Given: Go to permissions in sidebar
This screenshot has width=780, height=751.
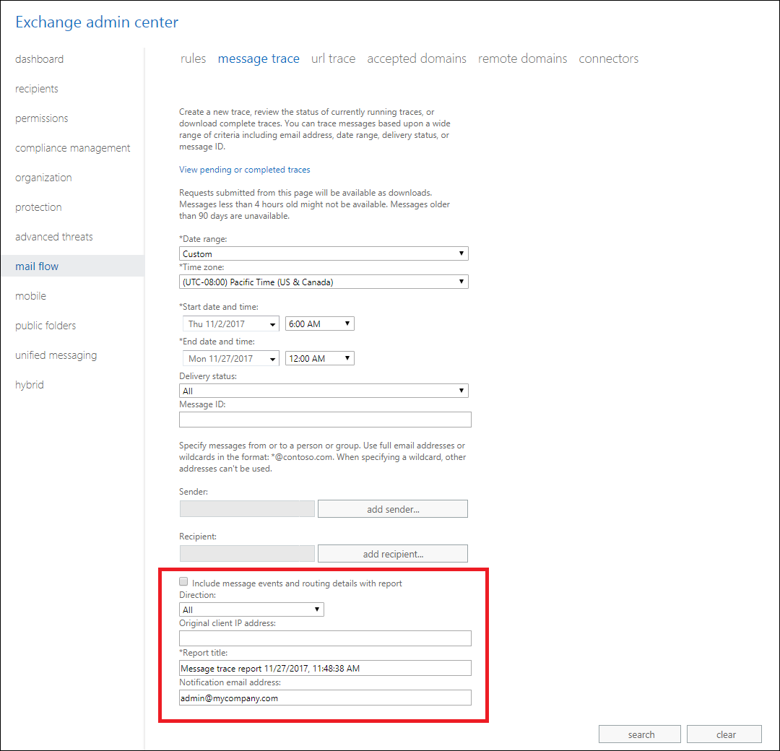Looking at the screenshot, I should point(41,118).
